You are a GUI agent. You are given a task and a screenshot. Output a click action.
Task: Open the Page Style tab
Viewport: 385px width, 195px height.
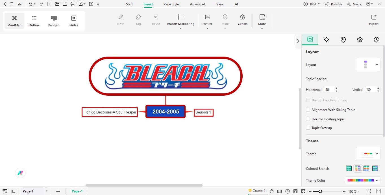tap(171, 4)
